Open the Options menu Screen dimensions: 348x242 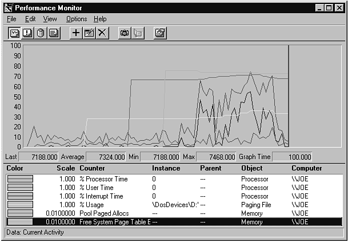pyautogui.click(x=76, y=19)
